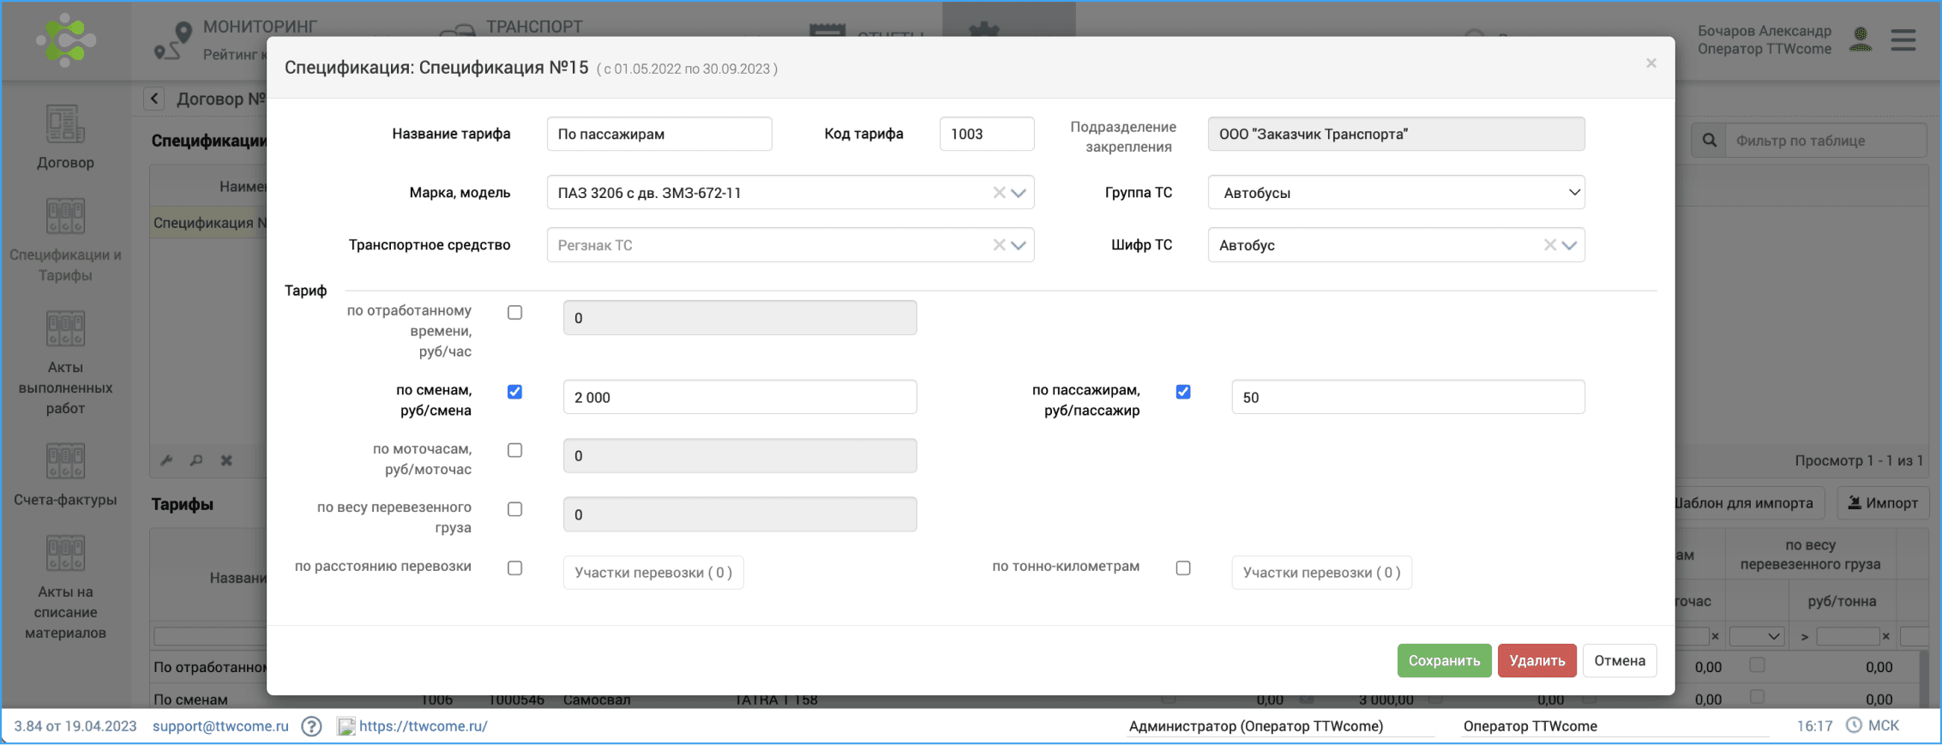The width and height of the screenshot is (1942, 745).
Task: Enable tariff по отработанному времени checkbox
Action: pyautogui.click(x=514, y=313)
